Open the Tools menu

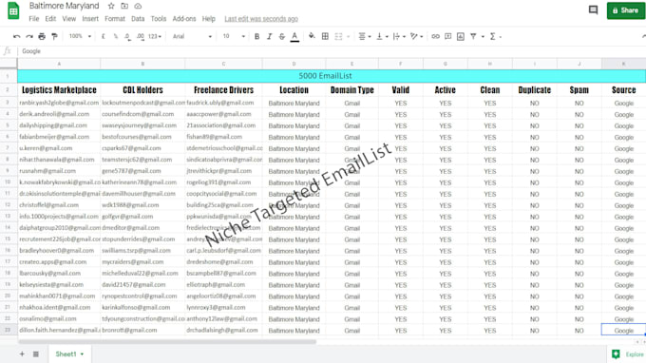[159, 19]
